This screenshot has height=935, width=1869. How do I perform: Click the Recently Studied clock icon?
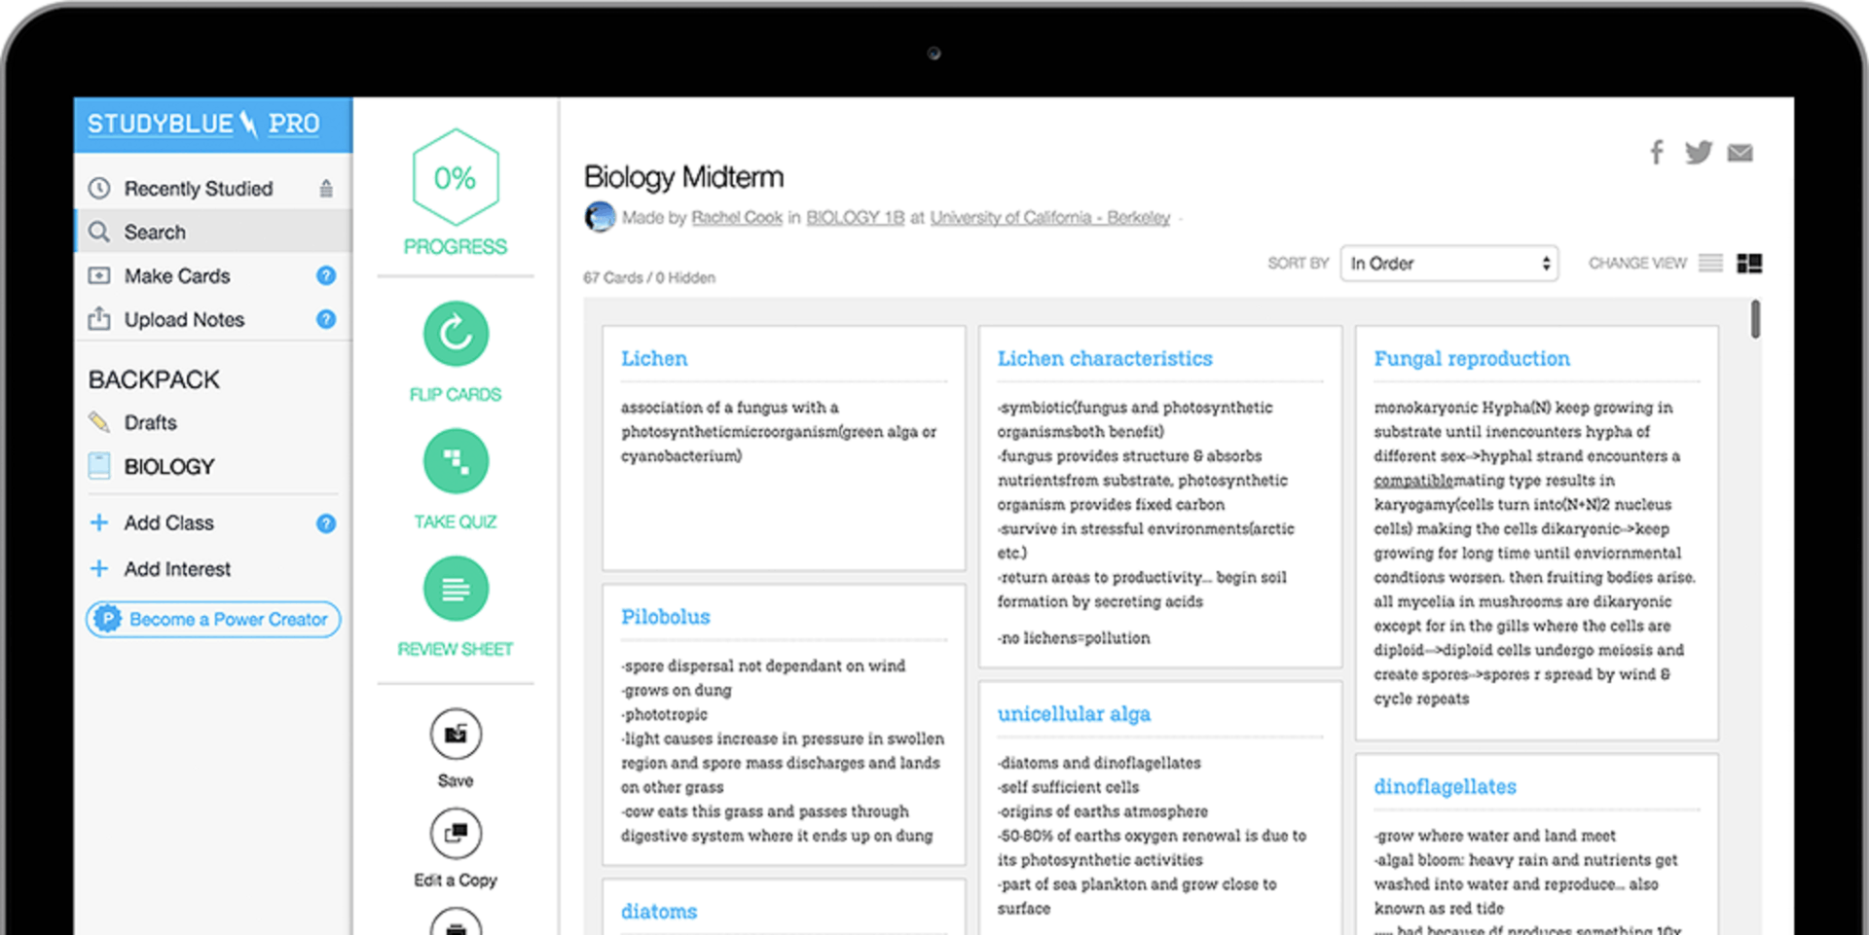pyautogui.click(x=99, y=188)
